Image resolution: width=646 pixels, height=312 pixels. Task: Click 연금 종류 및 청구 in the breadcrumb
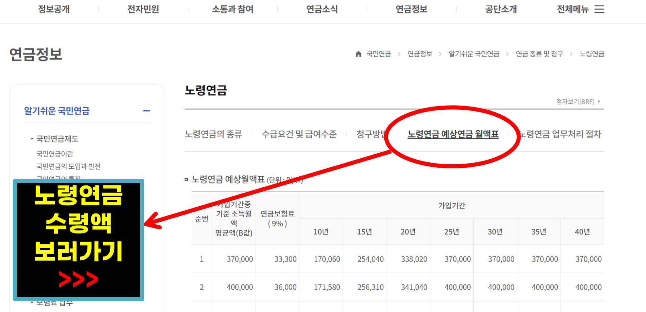coord(540,54)
